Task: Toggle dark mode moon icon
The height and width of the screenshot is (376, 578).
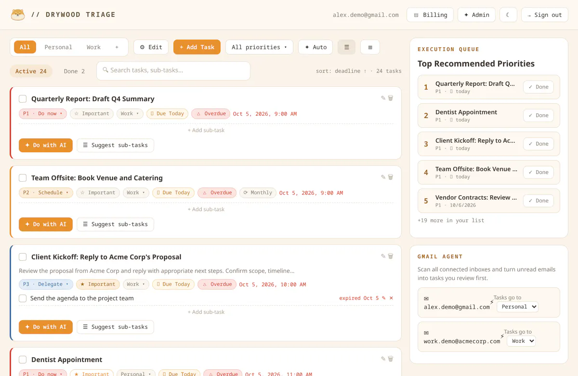Action: 508,15
